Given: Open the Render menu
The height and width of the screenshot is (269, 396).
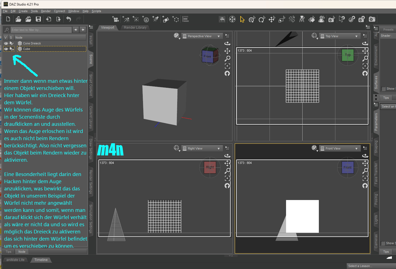Looking at the screenshot, I should coord(46,11).
